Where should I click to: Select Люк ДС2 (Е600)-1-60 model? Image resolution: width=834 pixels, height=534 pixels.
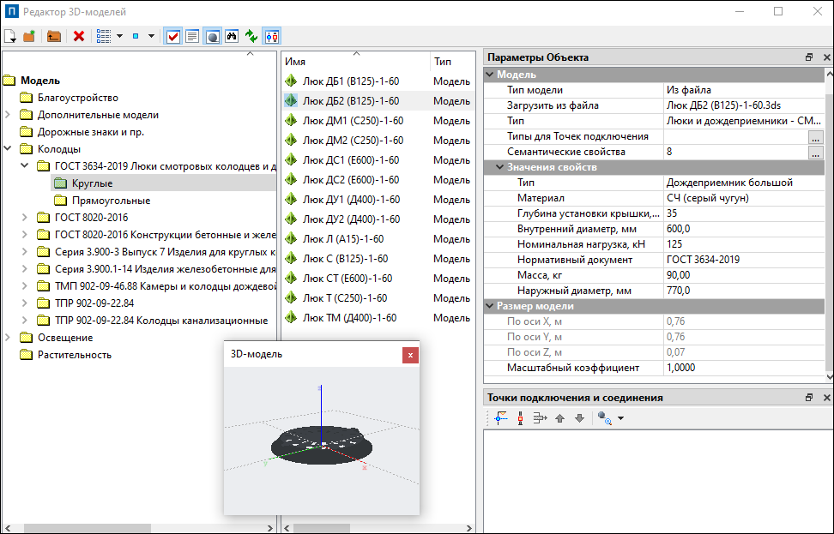click(x=351, y=180)
